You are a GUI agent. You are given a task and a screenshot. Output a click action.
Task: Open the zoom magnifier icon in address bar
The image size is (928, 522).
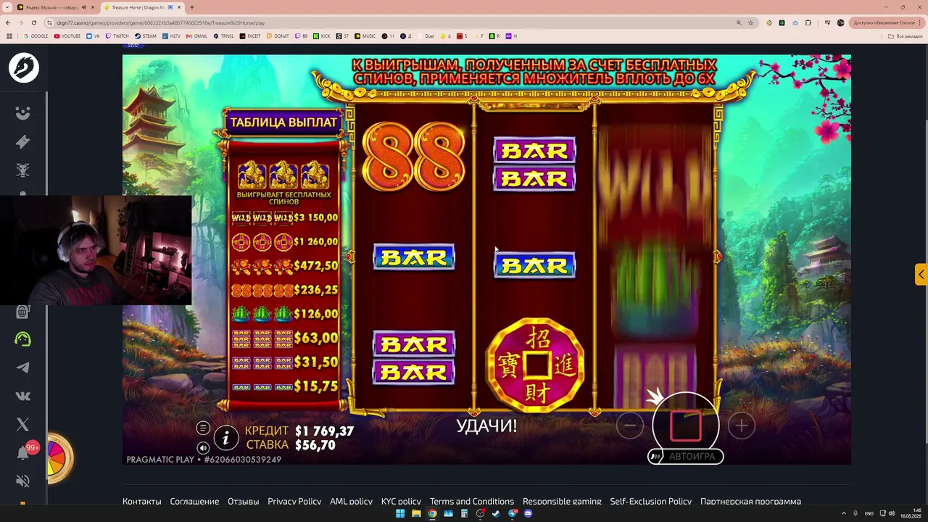click(739, 22)
